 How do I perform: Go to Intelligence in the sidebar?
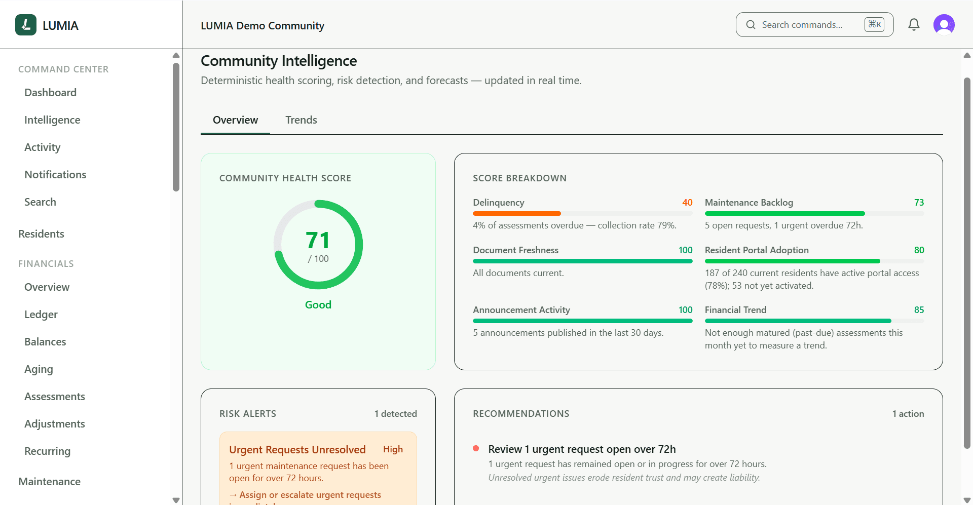coord(52,120)
